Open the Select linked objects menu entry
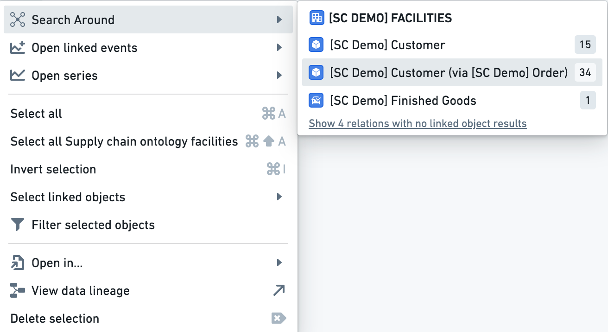Screen dimensions: 608x332 coord(148,197)
